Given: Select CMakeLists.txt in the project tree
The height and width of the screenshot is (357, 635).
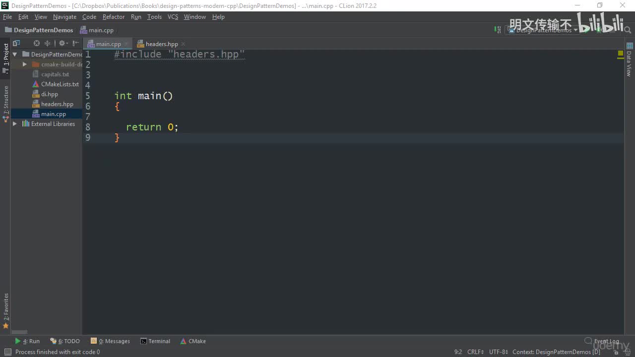Looking at the screenshot, I should 60,84.
